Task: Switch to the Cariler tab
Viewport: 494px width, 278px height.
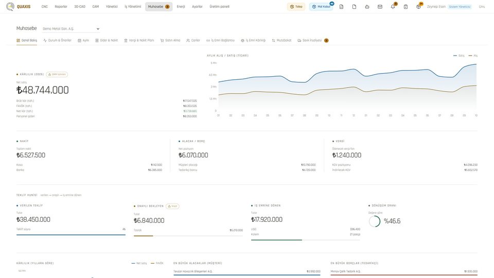Action: coord(193,40)
